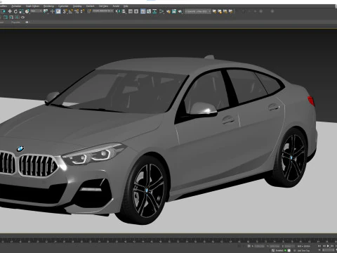The height and width of the screenshot is (253, 337).
Task: Open the Arnold menu
Action: tap(116, 6)
